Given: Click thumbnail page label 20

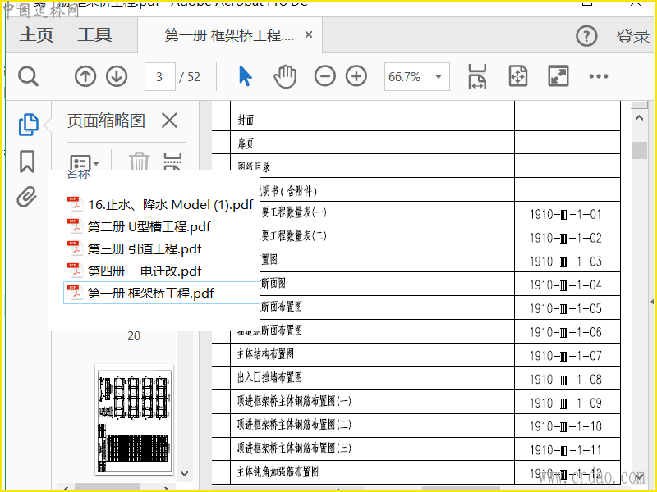Looking at the screenshot, I should click(134, 336).
